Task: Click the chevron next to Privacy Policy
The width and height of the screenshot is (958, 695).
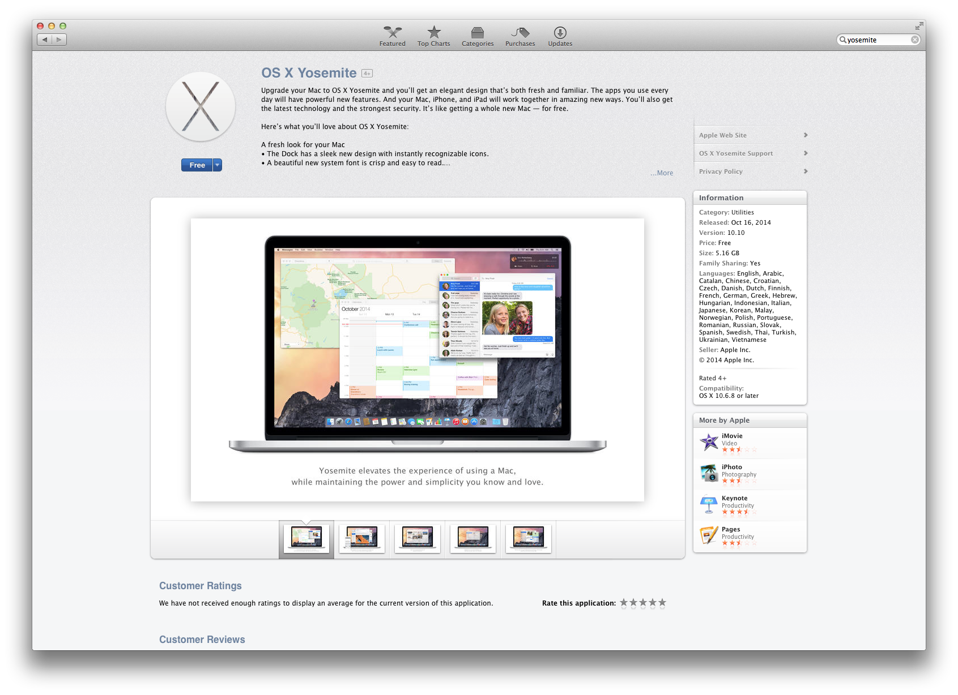Action: pyautogui.click(x=806, y=171)
